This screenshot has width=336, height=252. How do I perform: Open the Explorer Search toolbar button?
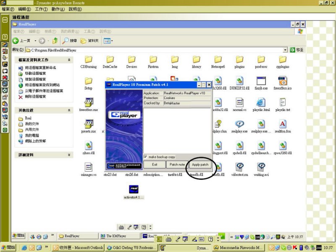point(69,40)
